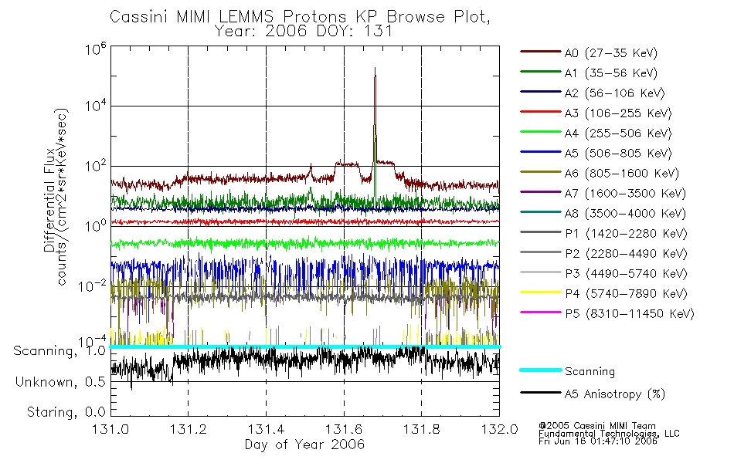Click the 10^2 y-axis tick label
This screenshot has width=734, height=463.
(95, 166)
